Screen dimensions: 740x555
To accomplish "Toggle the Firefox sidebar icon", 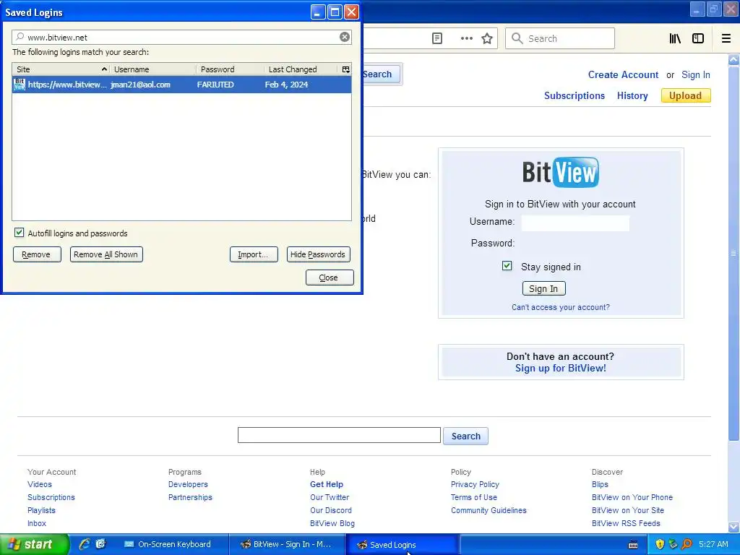I will click(698, 38).
